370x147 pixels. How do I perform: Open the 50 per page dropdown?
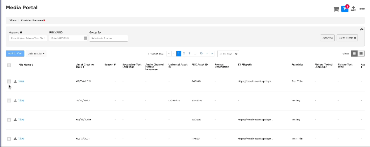coord(228,54)
